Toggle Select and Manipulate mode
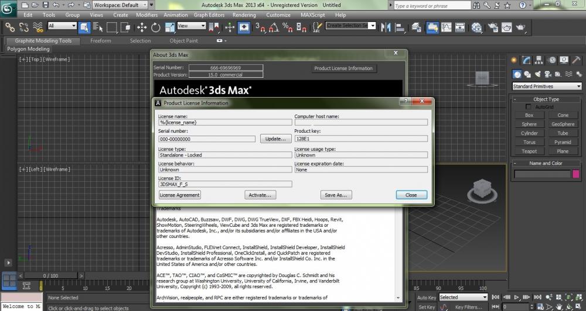This screenshot has width=586, height=311. 230,27
